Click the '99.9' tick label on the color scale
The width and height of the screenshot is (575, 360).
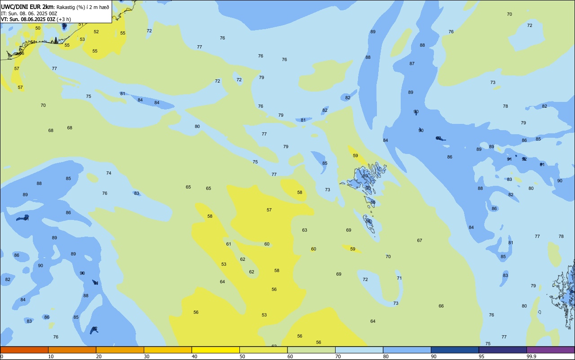(x=531, y=356)
